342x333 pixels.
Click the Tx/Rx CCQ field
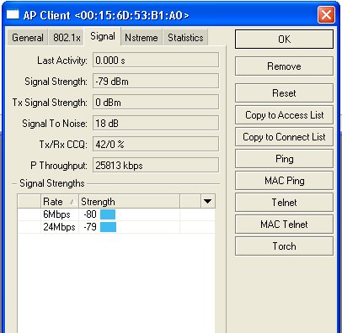click(156, 144)
